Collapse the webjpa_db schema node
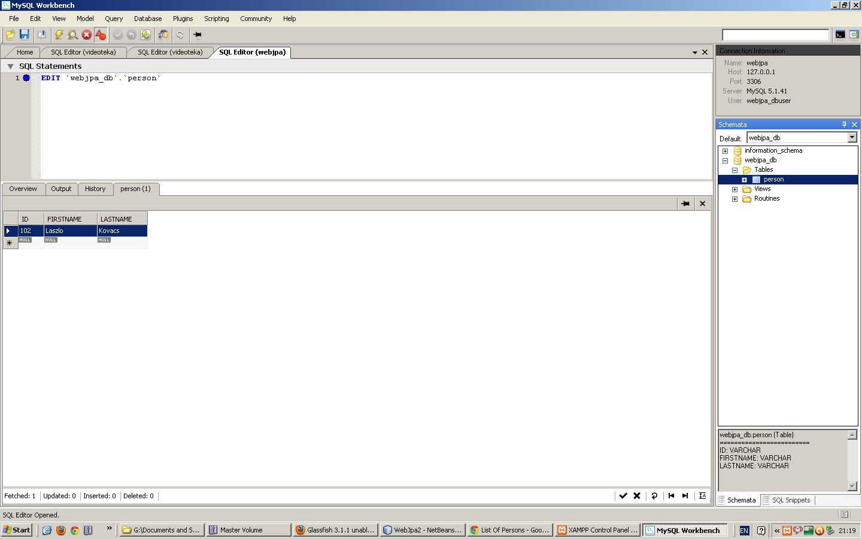 point(725,161)
